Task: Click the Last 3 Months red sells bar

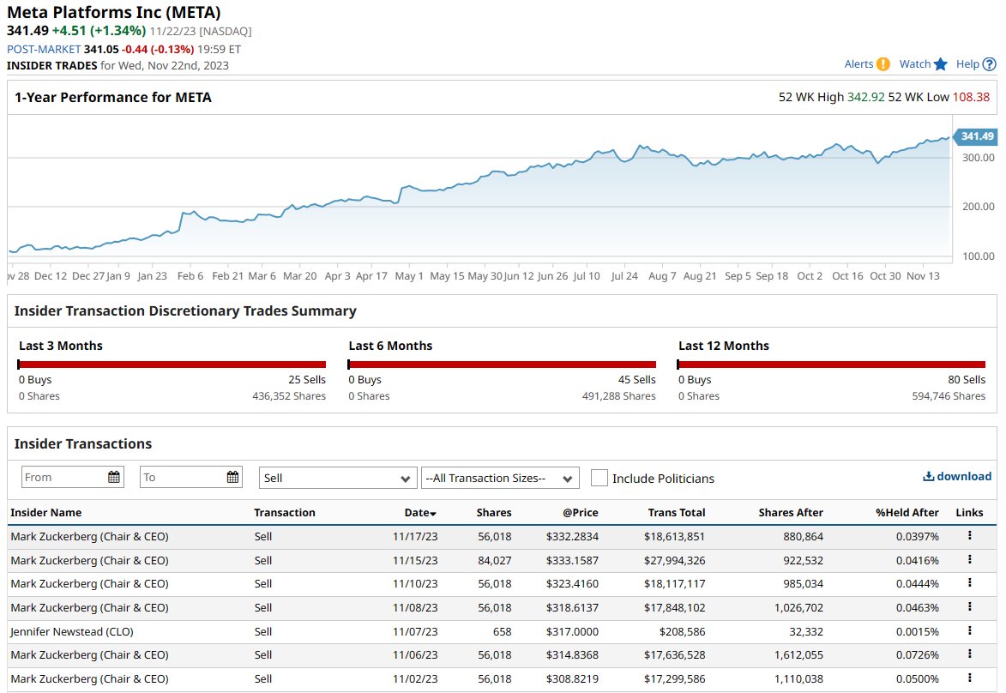Action: (172, 363)
